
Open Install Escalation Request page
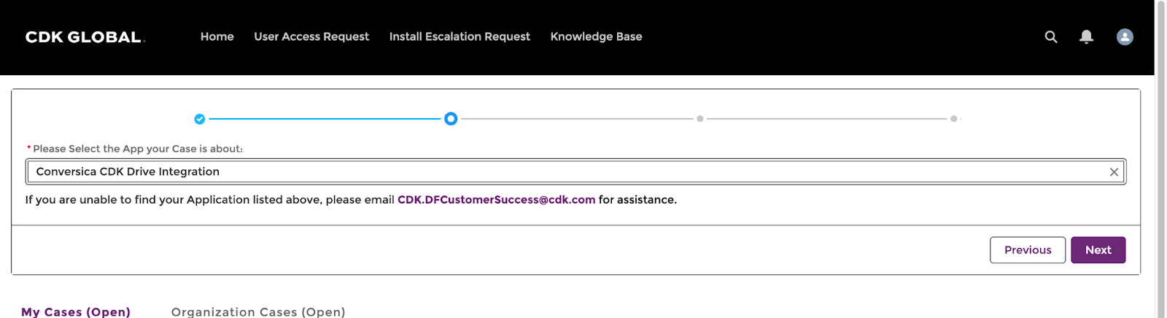point(460,36)
